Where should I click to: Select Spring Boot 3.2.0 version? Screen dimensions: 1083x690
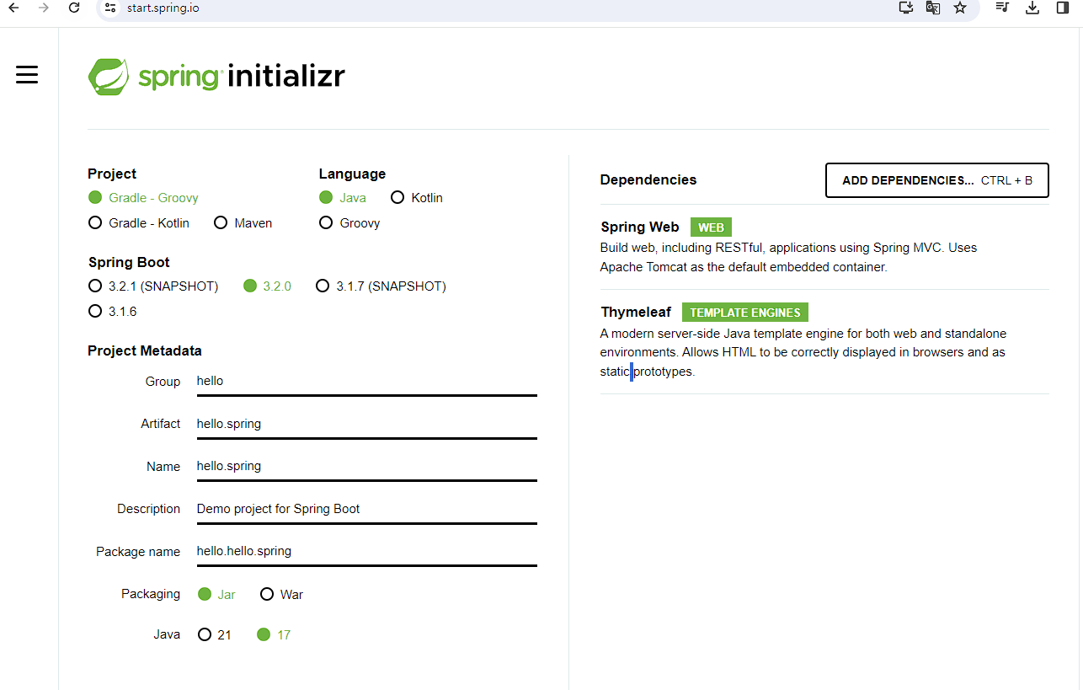pos(267,286)
